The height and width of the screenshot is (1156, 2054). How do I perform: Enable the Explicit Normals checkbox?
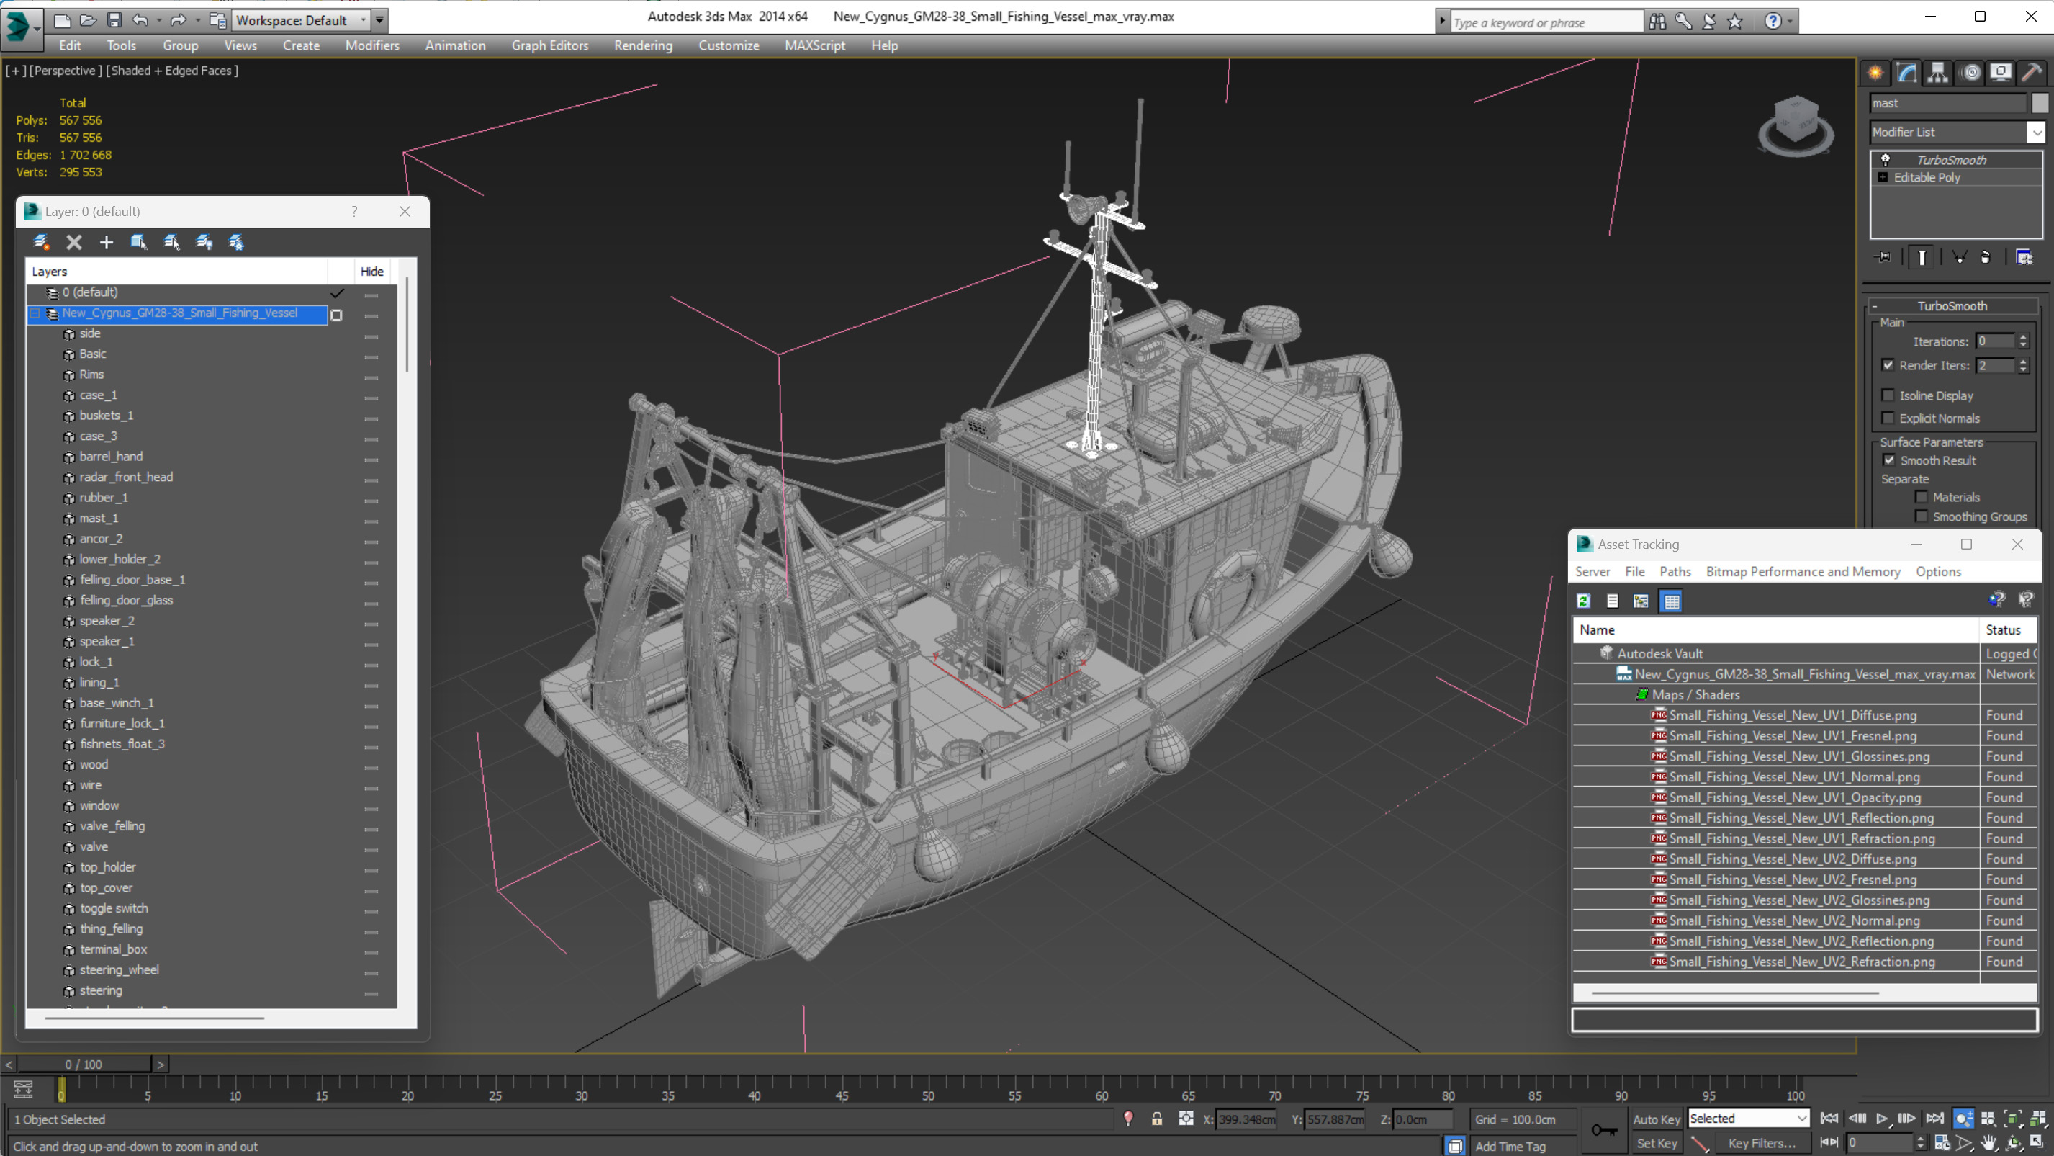(x=1888, y=418)
